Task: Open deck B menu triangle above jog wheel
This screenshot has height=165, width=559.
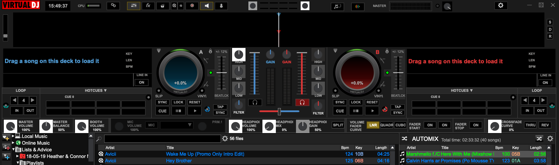Action: [335, 51]
